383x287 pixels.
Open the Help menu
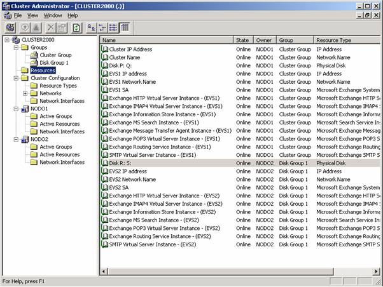click(x=73, y=16)
